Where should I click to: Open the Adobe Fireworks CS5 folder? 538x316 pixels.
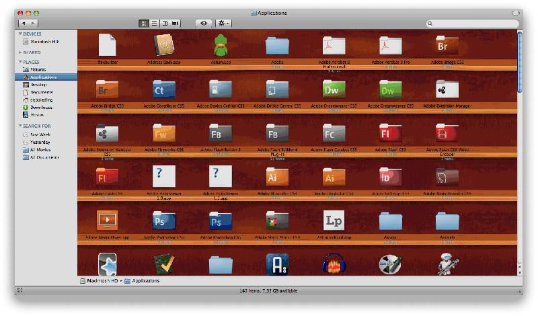click(x=164, y=132)
